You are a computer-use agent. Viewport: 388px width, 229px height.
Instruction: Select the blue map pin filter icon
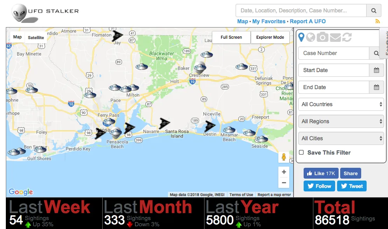tap(301, 37)
